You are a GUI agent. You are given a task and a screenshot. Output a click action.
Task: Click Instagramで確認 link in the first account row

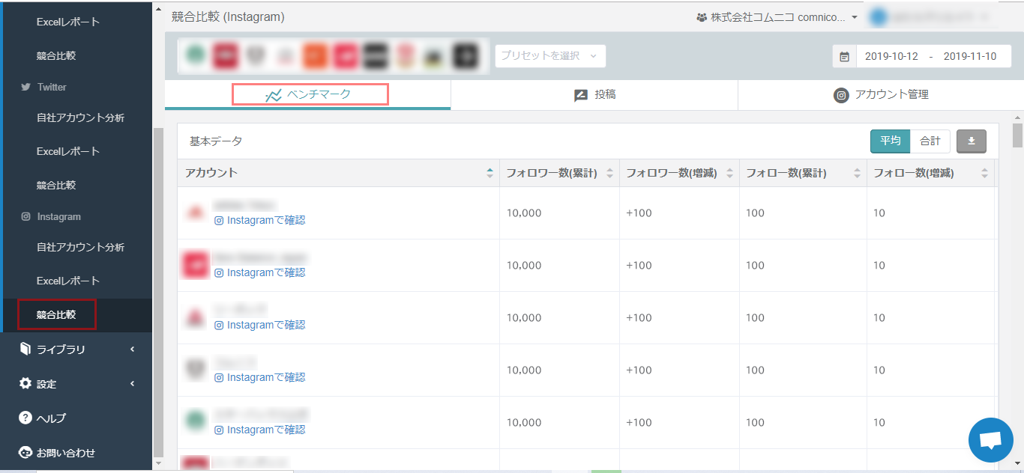click(259, 220)
